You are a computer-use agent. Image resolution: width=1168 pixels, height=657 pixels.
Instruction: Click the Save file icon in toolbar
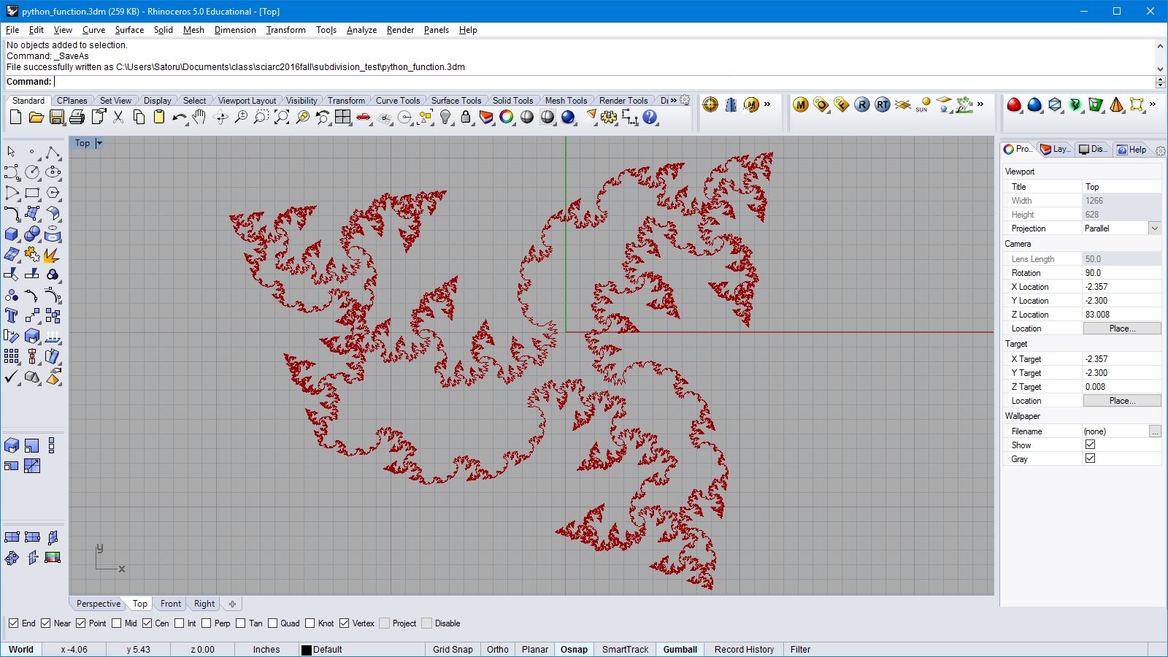click(56, 118)
